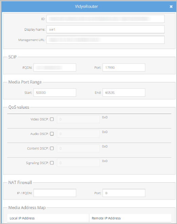The width and height of the screenshot is (177, 224).
Task: Click the Media Port Range Start field
Action: click(55, 93)
